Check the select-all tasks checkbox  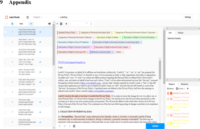[5, 24]
